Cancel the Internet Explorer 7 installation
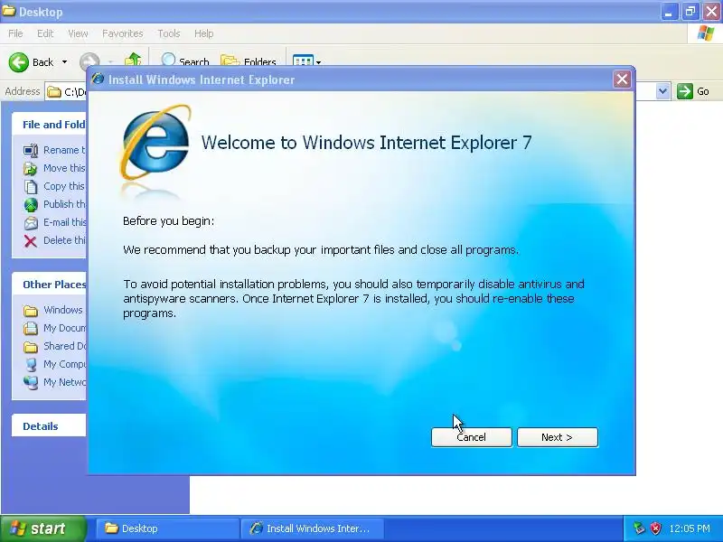Viewport: 723px width, 542px height. click(x=471, y=437)
